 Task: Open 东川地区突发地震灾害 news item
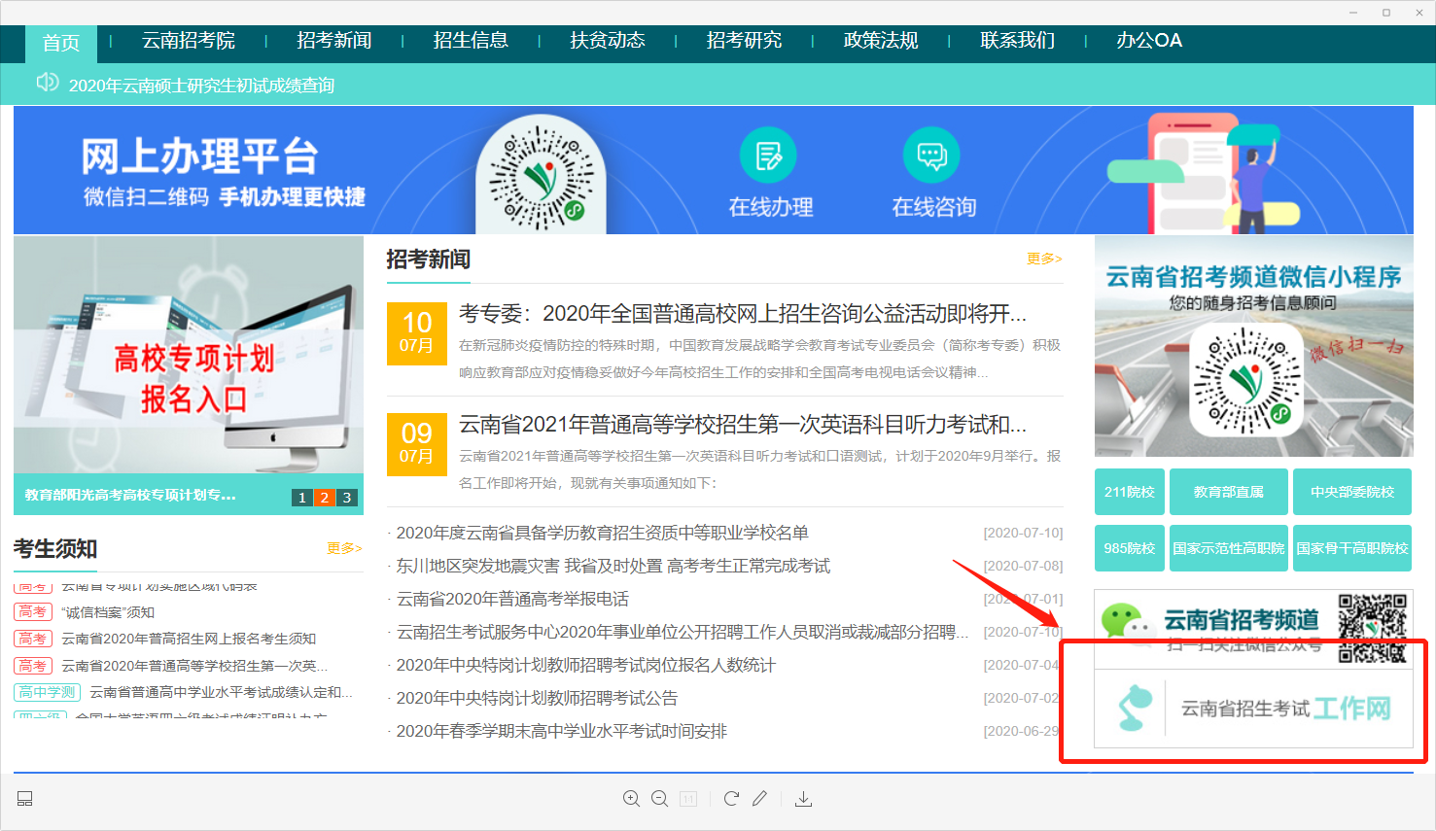[613, 566]
